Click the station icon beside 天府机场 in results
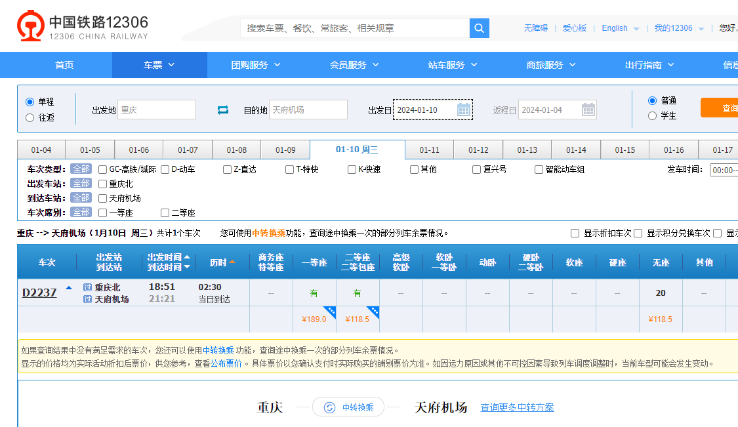 87,299
